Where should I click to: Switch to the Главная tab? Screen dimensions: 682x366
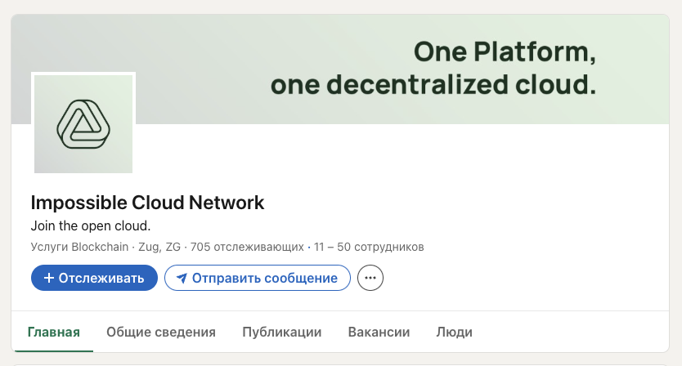[x=53, y=332]
